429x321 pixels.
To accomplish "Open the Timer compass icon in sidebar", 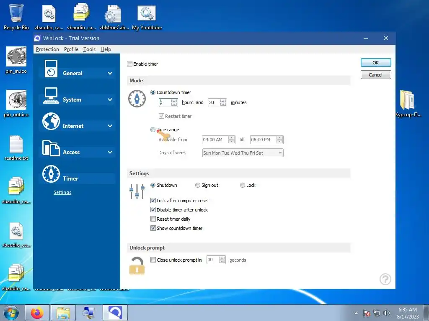I will pyautogui.click(x=51, y=174).
